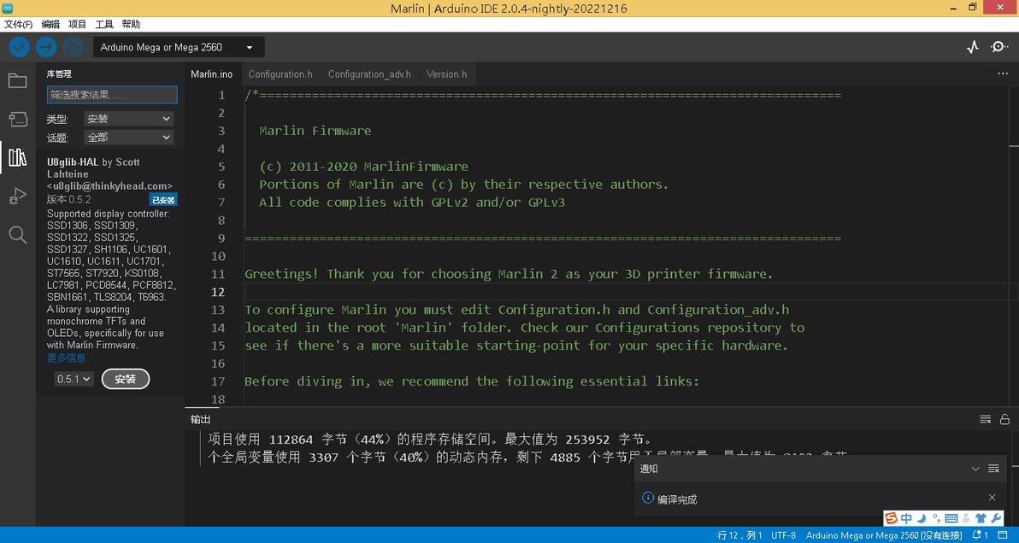Click the UTF-8 encoding status entry

click(784, 535)
